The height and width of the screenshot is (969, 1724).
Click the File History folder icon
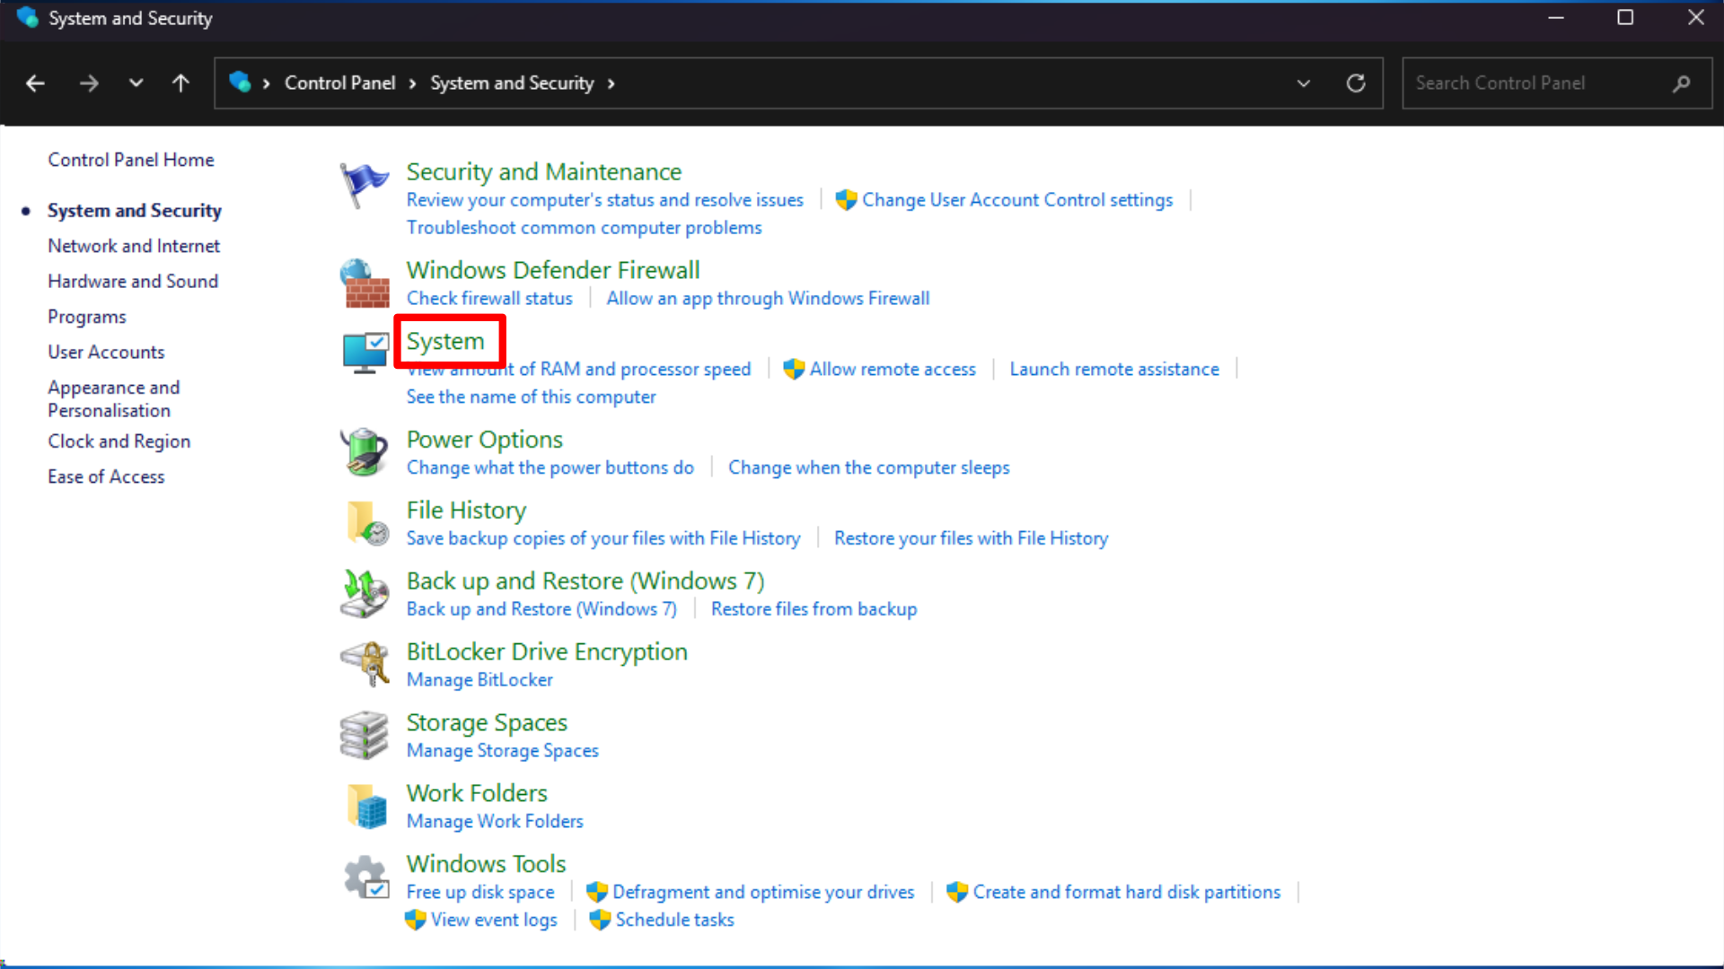[x=366, y=523]
